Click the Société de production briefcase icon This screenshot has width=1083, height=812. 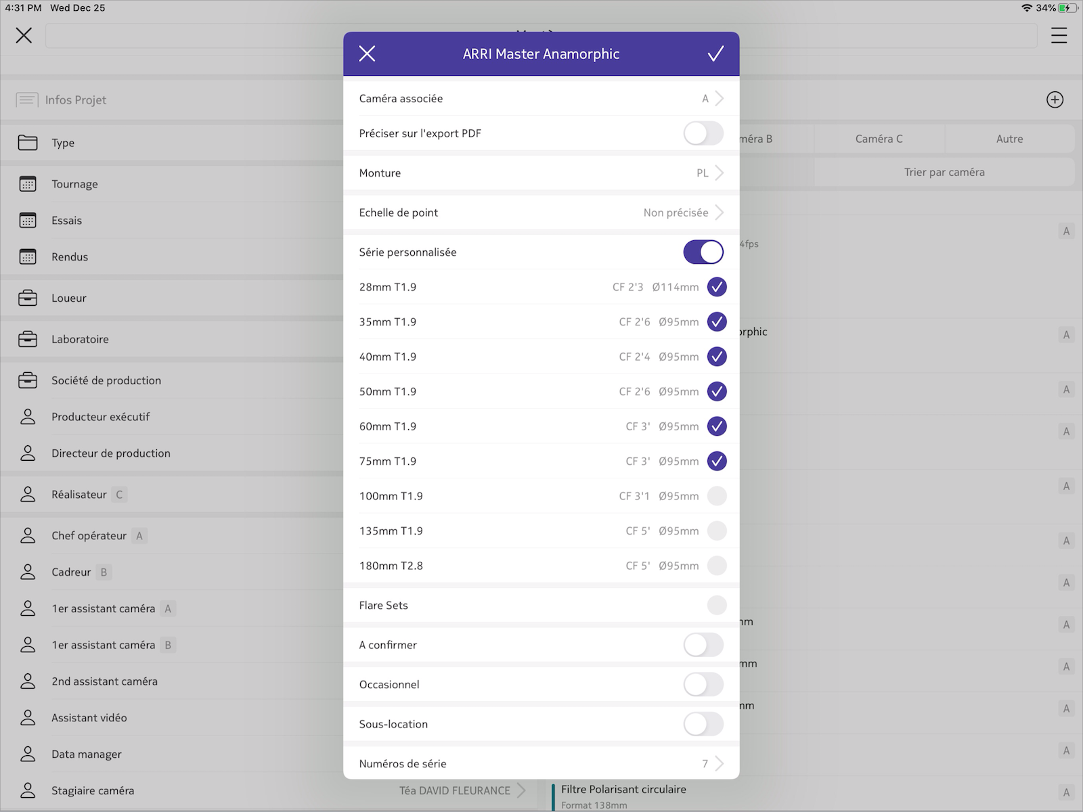click(28, 381)
